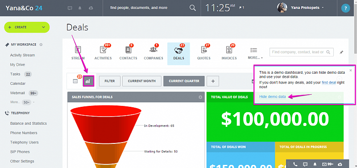This screenshot has width=357, height=168.
Task: Open Other Settings in Telephony
Action: [22, 161]
